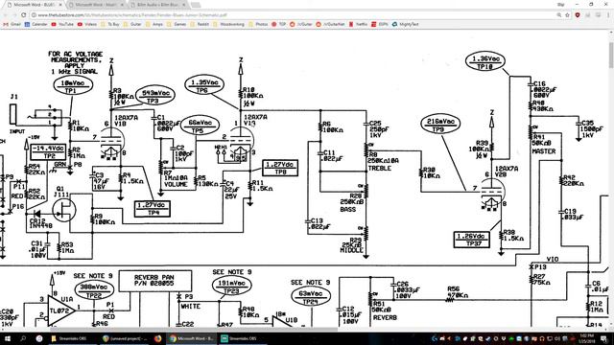
Task: Click the TP9 216mVac test point label
Action: pos(440,124)
